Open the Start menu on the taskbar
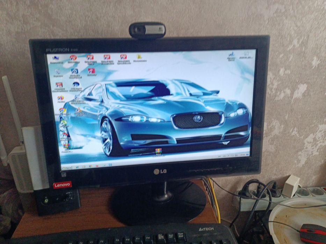 coord(67,168)
